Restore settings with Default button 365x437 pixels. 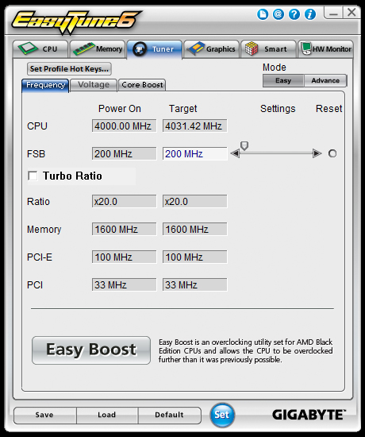[169, 416]
